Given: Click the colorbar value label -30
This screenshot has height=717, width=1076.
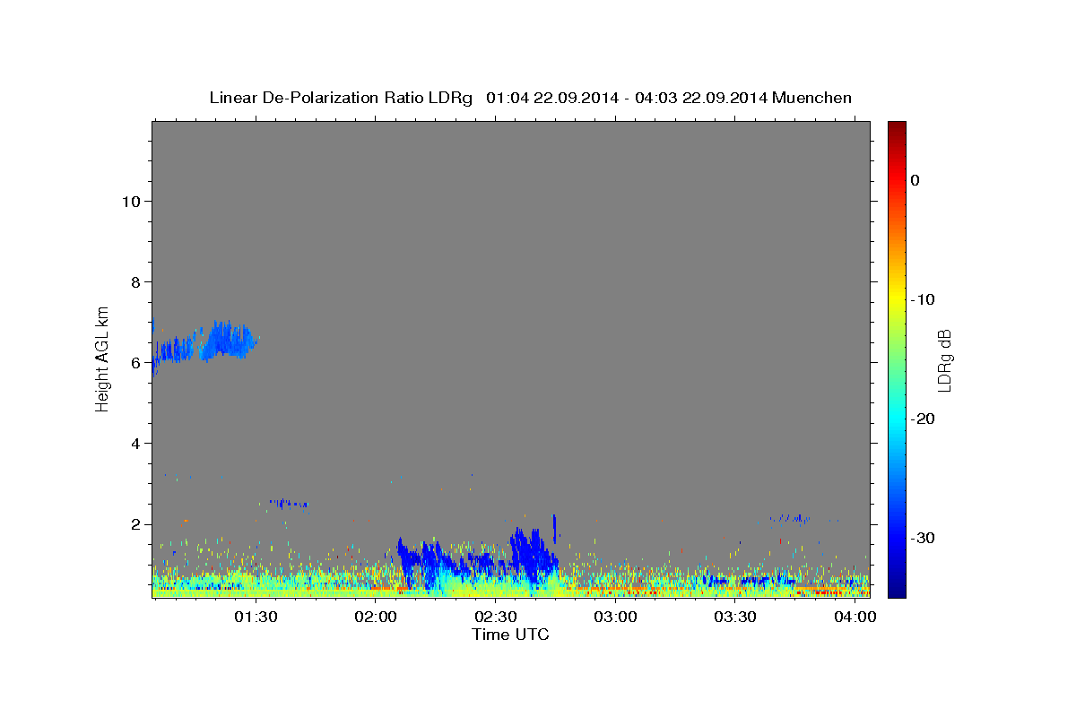Looking at the screenshot, I should 924,538.
